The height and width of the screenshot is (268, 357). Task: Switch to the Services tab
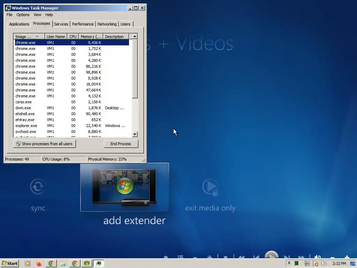point(61,24)
